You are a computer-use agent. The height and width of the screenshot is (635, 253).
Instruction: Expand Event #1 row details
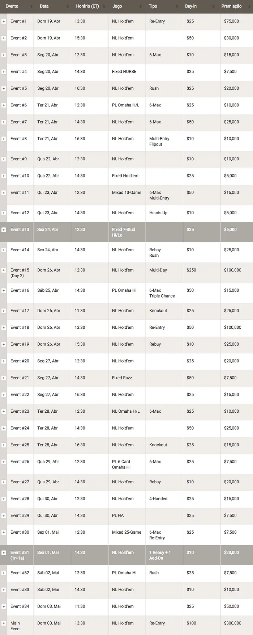[x=4, y=22]
